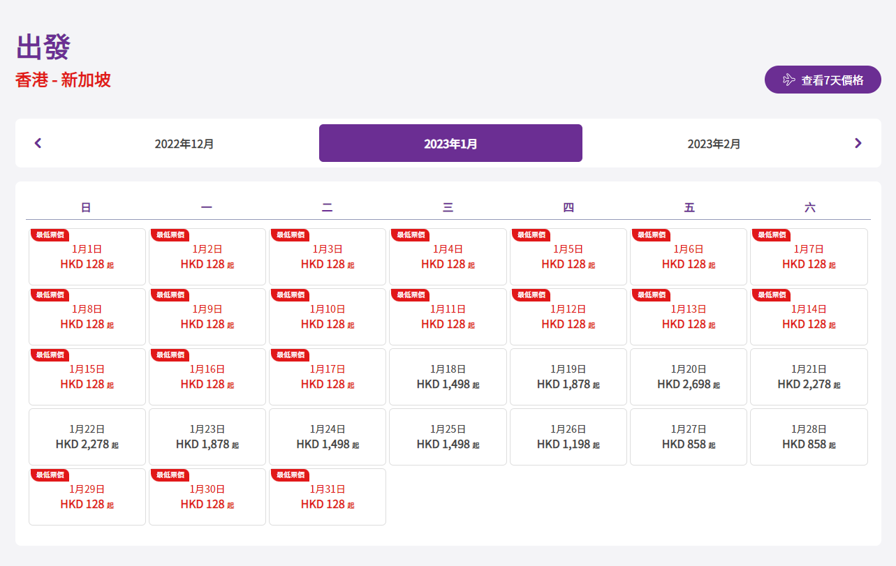Select 1月22日 fare HKD 2,278
Viewport: 896px width, 566px height.
(x=87, y=437)
